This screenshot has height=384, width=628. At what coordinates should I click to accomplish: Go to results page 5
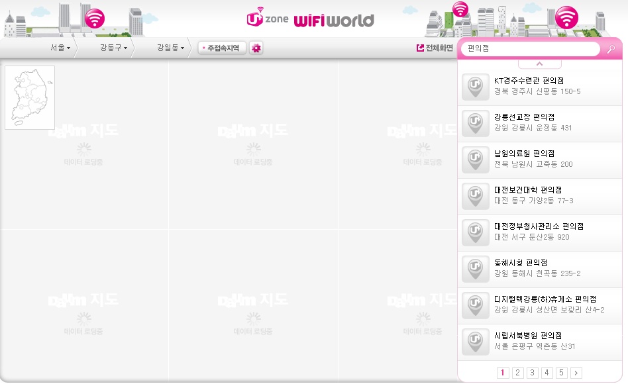coord(561,373)
